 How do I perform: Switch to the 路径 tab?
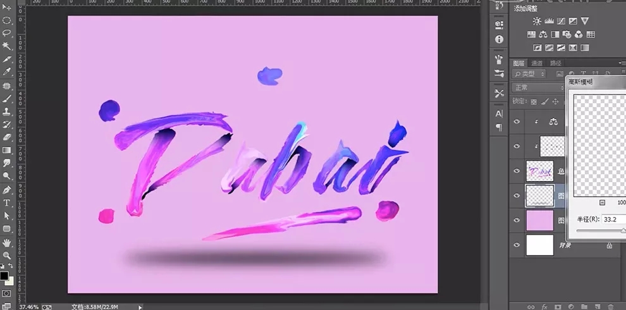pos(555,63)
